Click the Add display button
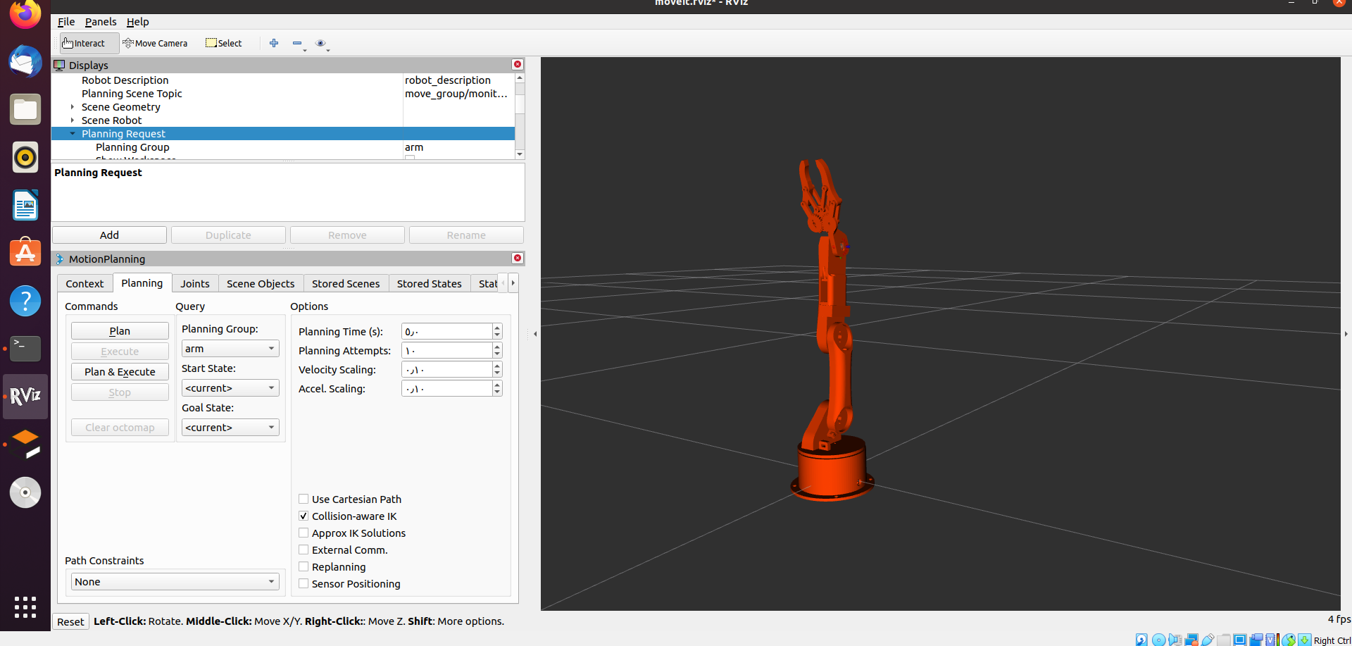1352x646 pixels. click(109, 235)
